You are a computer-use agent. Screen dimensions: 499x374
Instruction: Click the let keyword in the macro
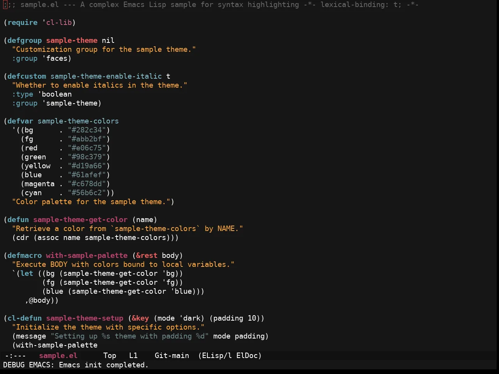pyautogui.click(x=27, y=273)
